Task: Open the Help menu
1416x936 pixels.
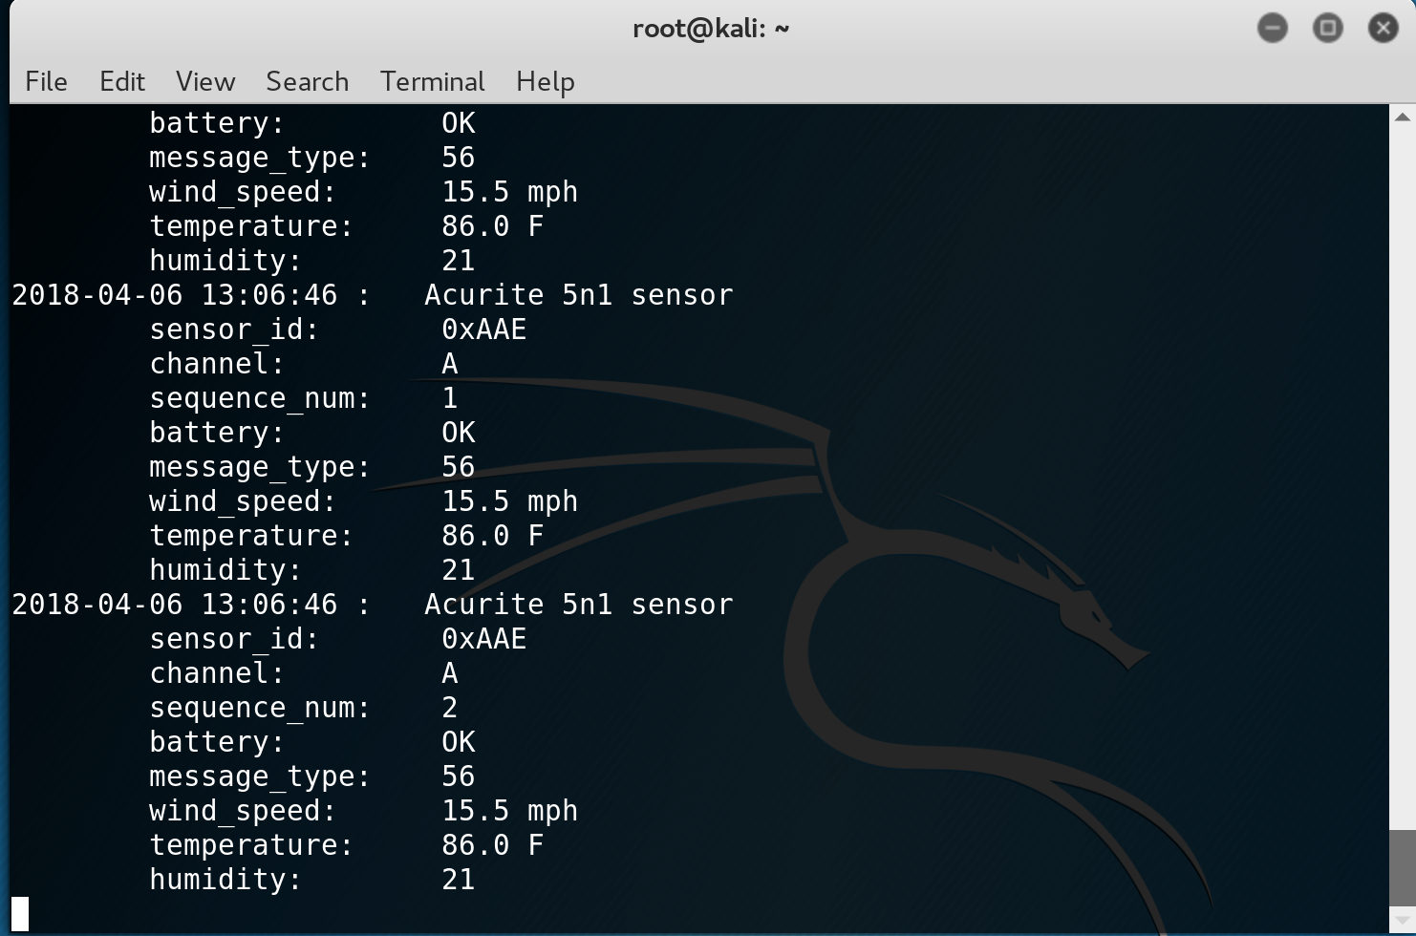Action: point(546,82)
